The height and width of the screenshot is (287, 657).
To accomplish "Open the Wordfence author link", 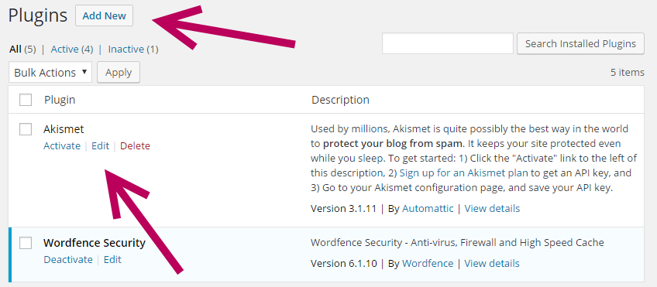I will click(428, 264).
